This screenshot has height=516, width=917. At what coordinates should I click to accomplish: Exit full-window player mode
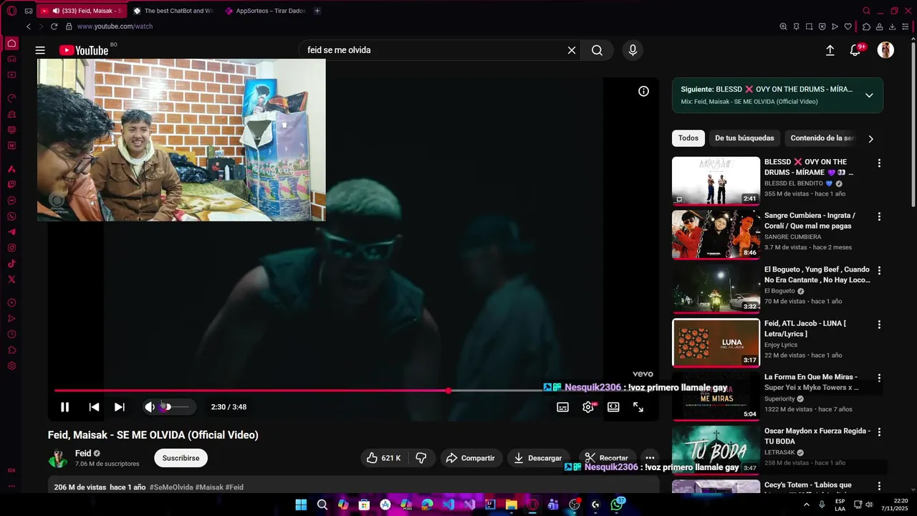(638, 407)
